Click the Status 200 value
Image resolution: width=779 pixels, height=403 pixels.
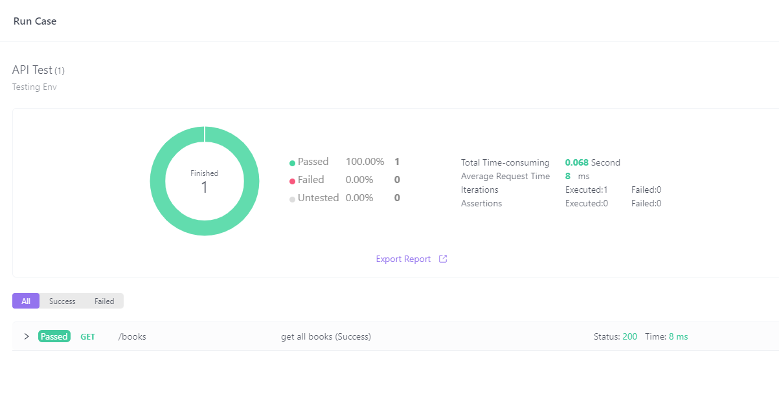click(629, 336)
